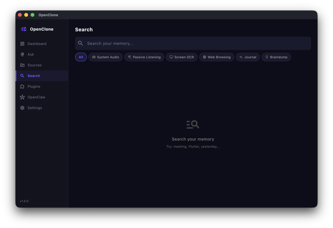Select the All filter chip
333x228 pixels.
coord(81,57)
